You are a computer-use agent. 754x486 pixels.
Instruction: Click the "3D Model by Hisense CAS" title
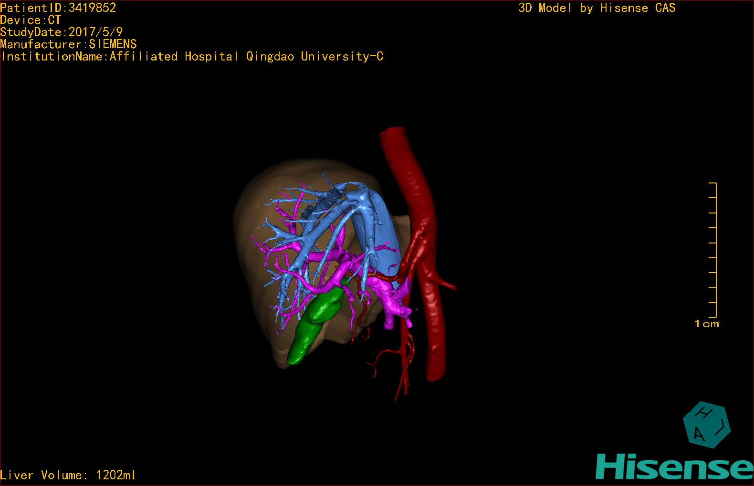click(597, 8)
